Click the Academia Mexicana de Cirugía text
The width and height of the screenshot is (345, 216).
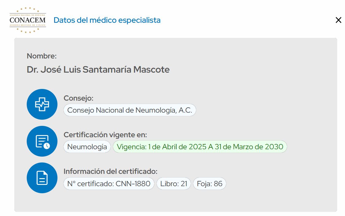point(28,25)
